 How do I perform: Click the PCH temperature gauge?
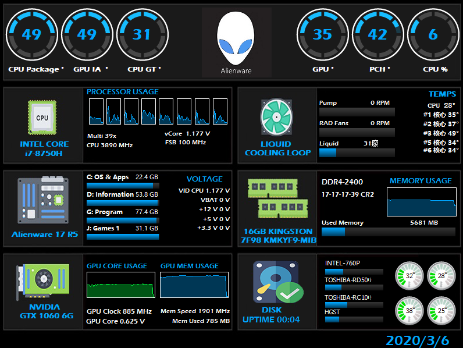pyautogui.click(x=377, y=35)
